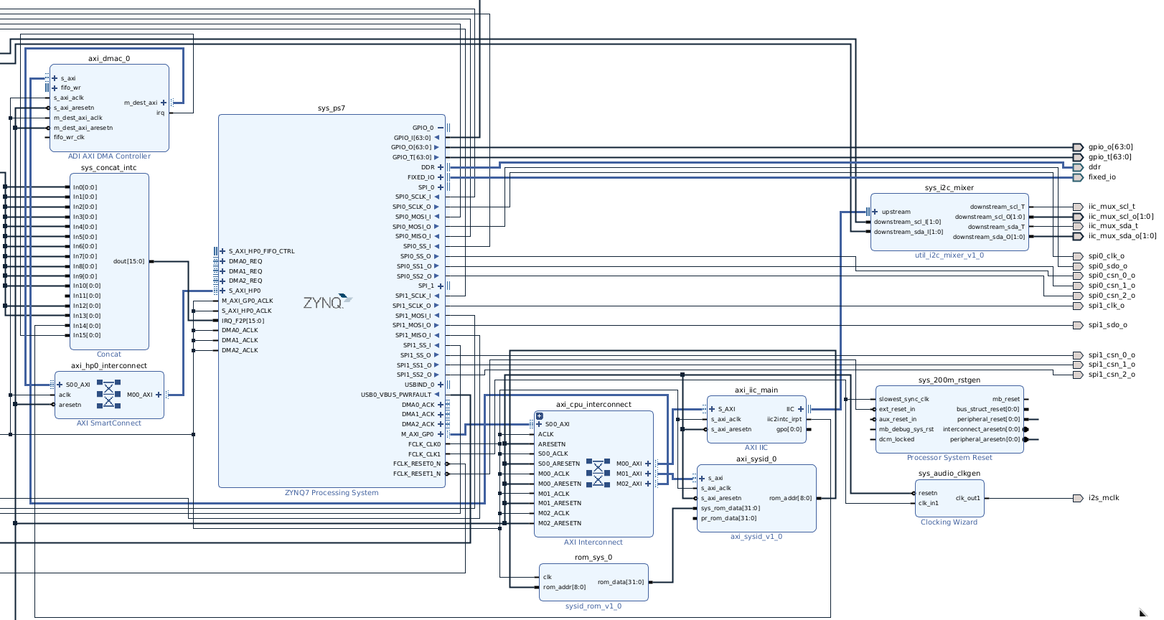Select the iic_mux_scl_t output port symbol
The width and height of the screenshot is (1164, 620).
point(1077,207)
